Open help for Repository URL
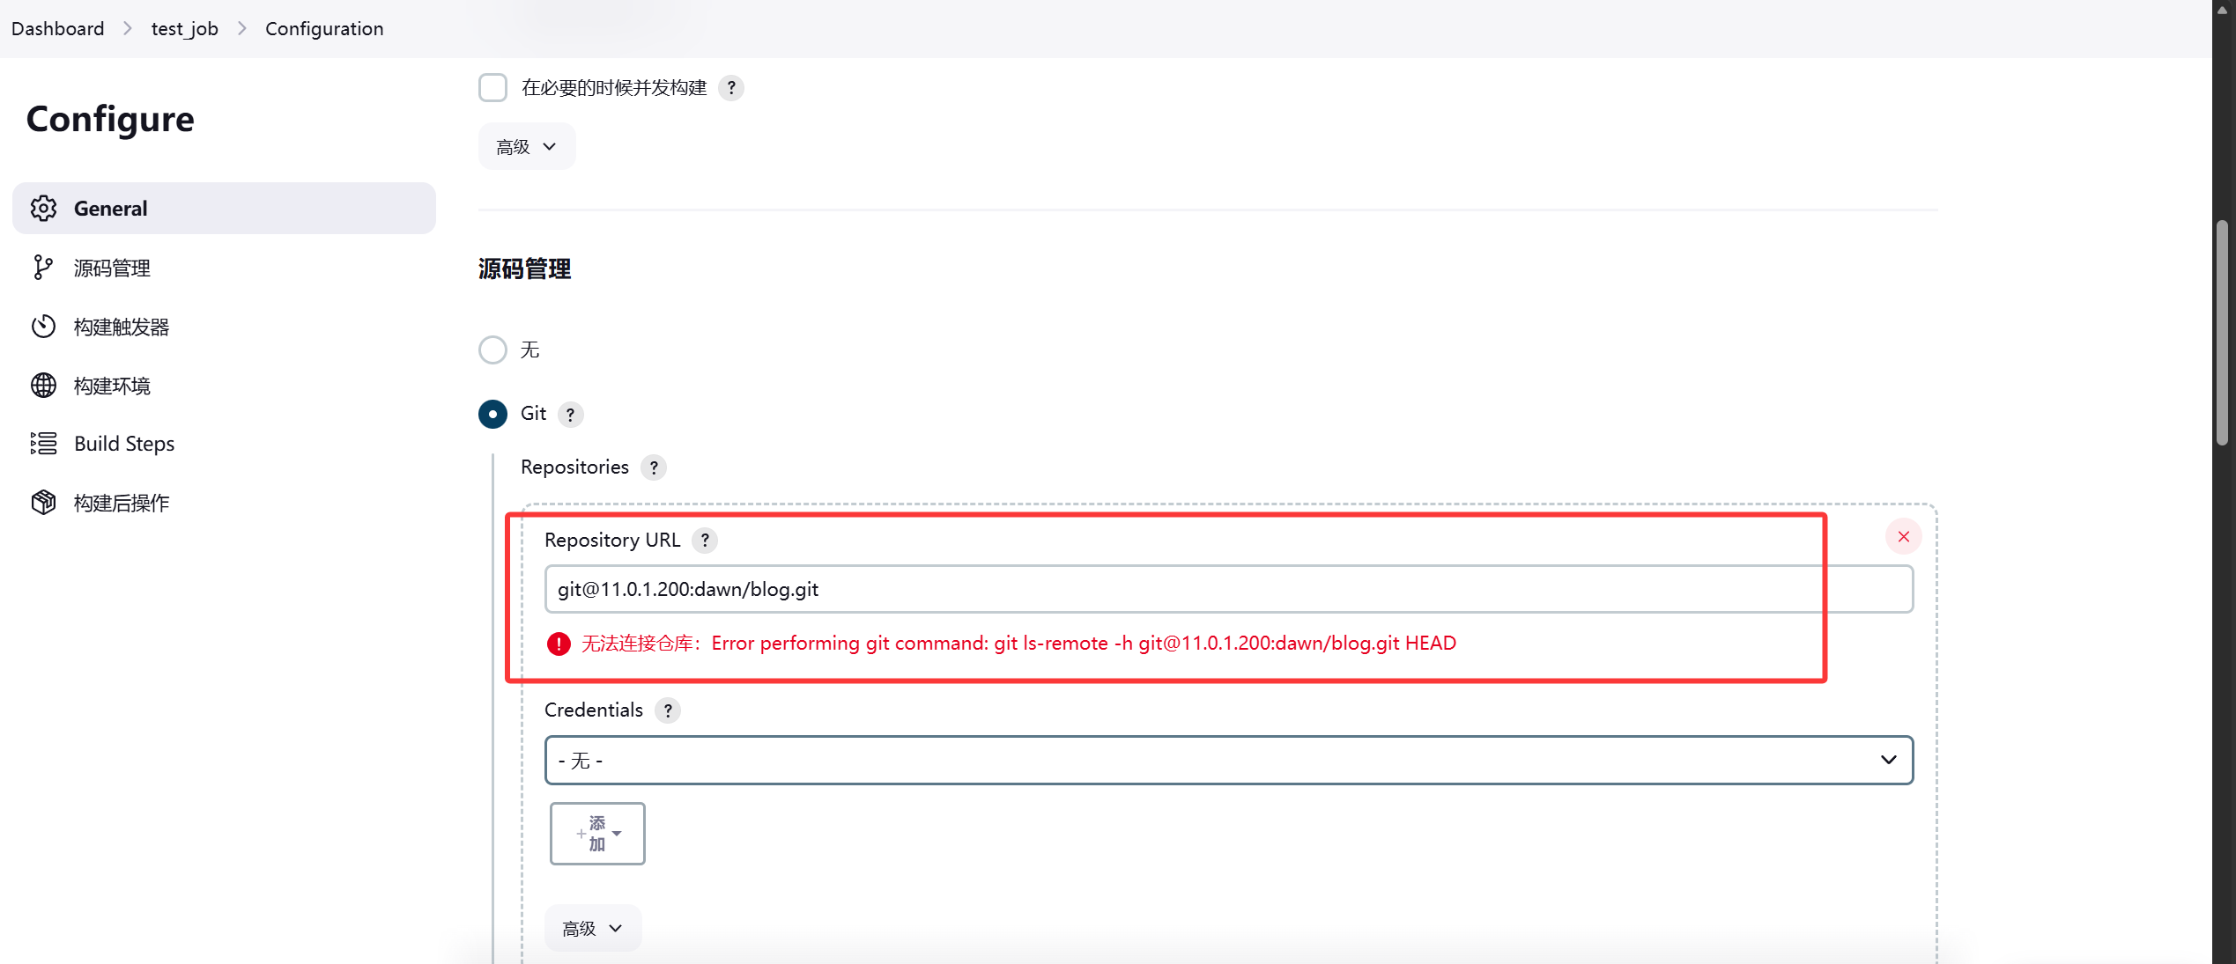This screenshot has height=964, width=2236. (x=705, y=541)
